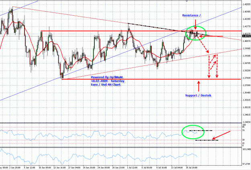Click the '2 Jun 20:00' time axis label

15,168
